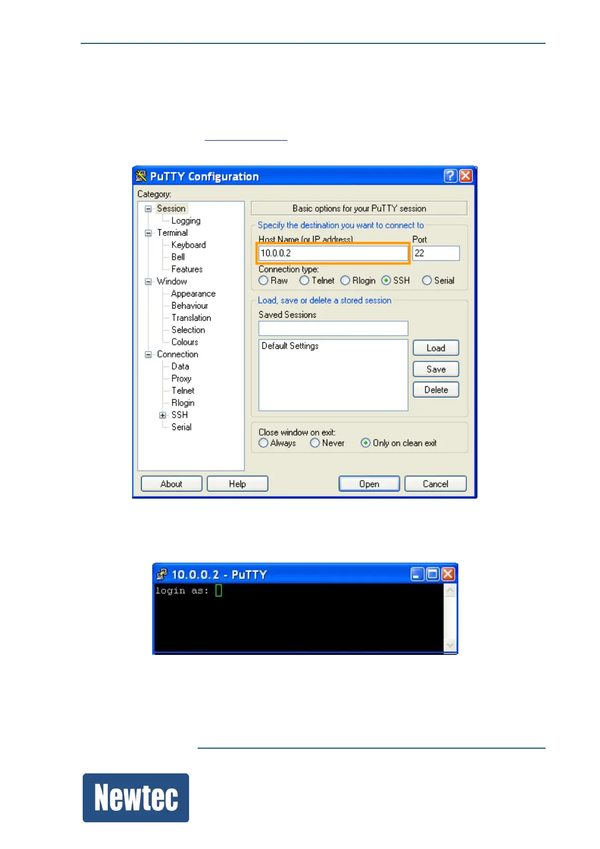Open Appearance settings category
600x849 pixels.
coord(193,293)
